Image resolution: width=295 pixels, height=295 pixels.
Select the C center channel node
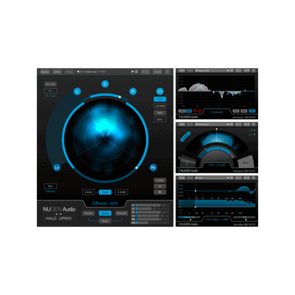pyautogui.click(x=105, y=84)
